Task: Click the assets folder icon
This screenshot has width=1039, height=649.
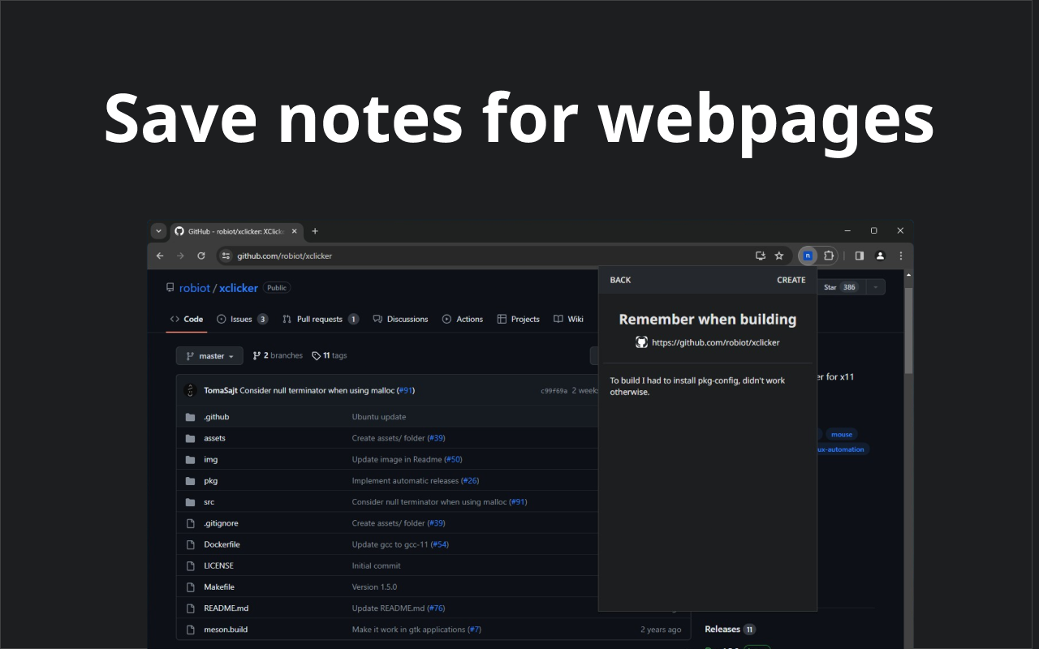Action: (190, 438)
